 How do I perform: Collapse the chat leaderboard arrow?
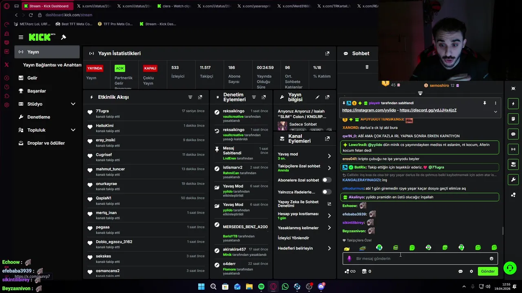(420, 93)
